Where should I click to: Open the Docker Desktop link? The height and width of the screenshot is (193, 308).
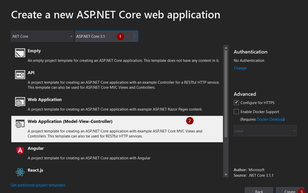click(x=270, y=119)
